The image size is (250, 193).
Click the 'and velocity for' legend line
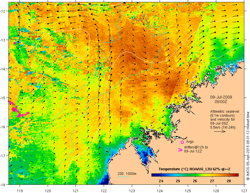(x=222, y=119)
